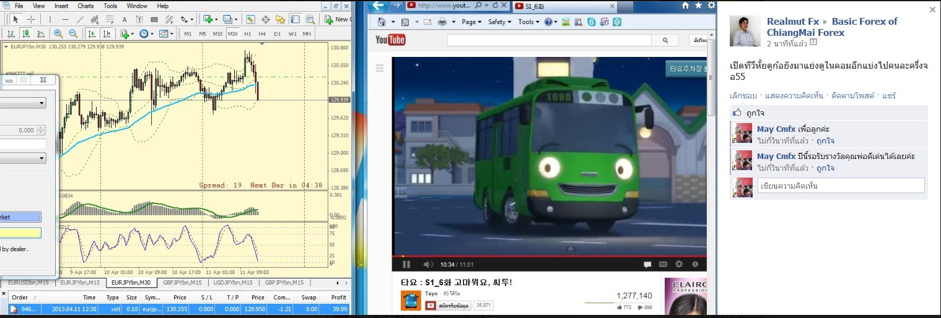The image size is (941, 318).
Task: Switch chart to candlestick type
Action: pos(26,33)
